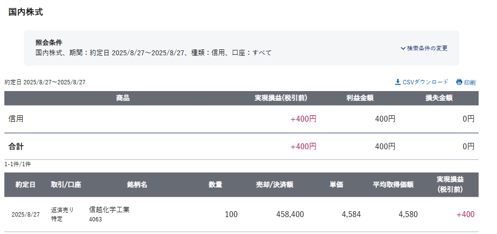
Task: Click the 実現損益(税引前) detail column header
Action: click(x=450, y=185)
